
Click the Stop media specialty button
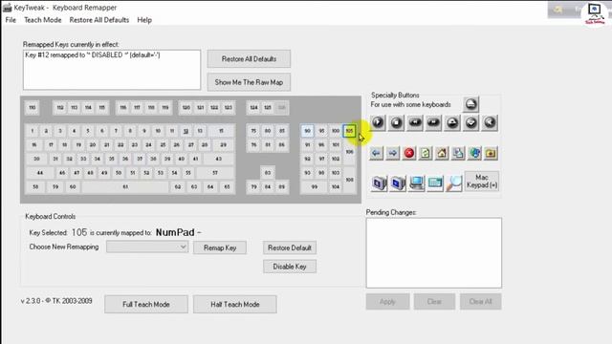[x=396, y=123]
